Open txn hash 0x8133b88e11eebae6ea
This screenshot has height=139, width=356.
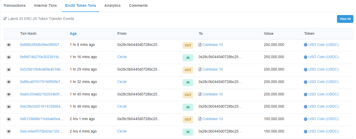pos(41,119)
